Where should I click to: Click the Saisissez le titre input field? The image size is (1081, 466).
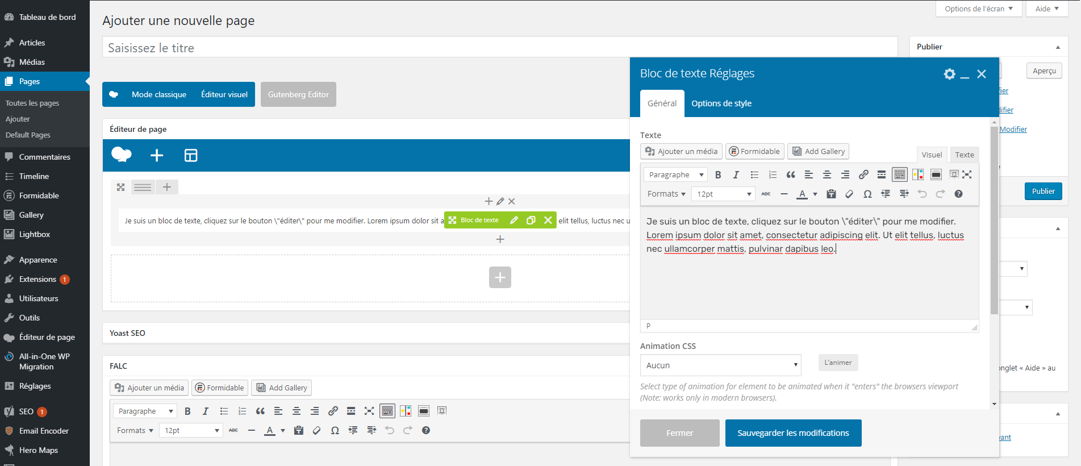(500, 48)
